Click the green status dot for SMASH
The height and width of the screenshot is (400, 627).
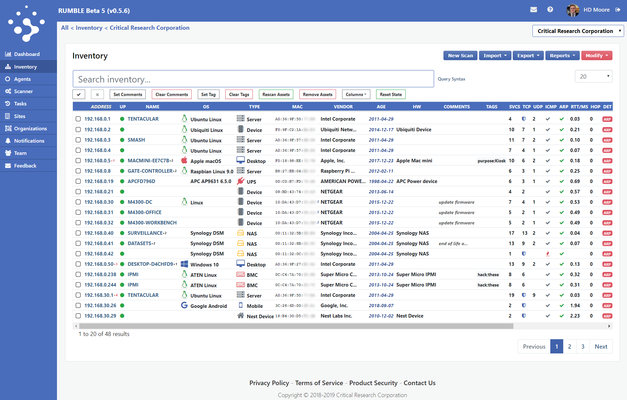tap(122, 140)
